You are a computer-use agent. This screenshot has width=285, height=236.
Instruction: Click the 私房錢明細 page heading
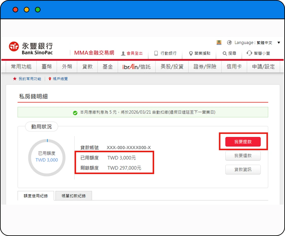tap(33, 96)
